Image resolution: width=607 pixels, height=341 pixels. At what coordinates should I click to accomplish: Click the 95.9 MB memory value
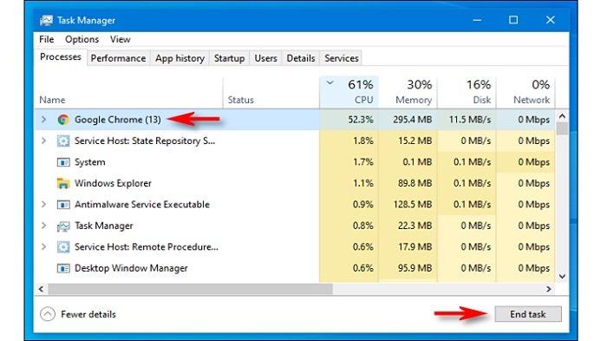[415, 268]
